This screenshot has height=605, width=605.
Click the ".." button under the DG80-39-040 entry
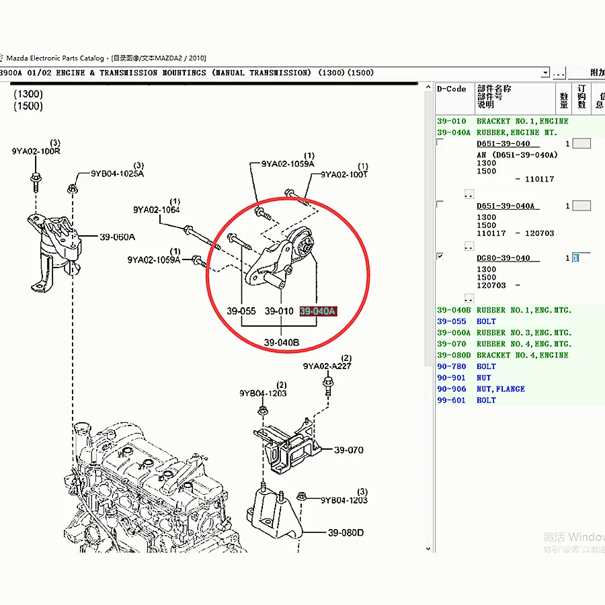coord(469,298)
